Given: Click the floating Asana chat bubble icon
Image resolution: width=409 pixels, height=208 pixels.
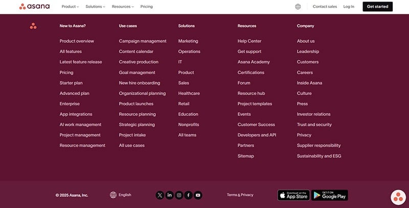Looking at the screenshot, I should coord(398,197).
